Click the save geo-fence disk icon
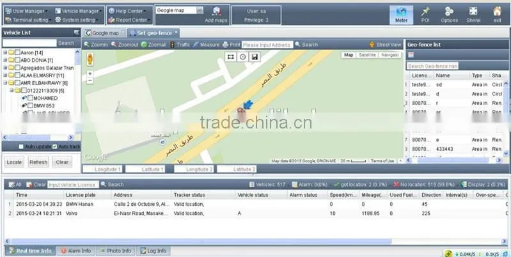 [255, 57]
